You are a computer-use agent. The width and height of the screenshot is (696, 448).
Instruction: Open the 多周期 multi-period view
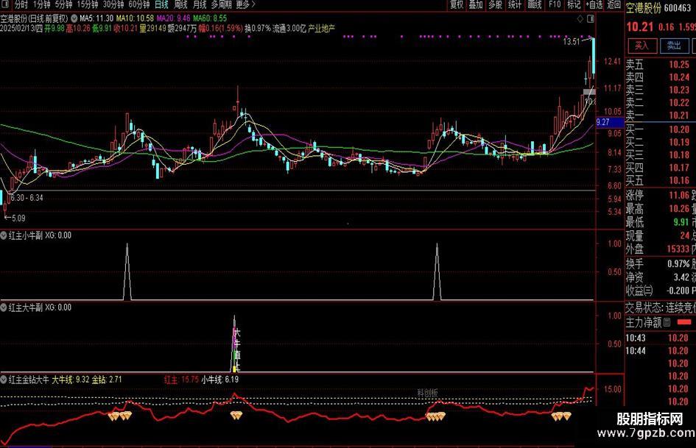point(221,4)
